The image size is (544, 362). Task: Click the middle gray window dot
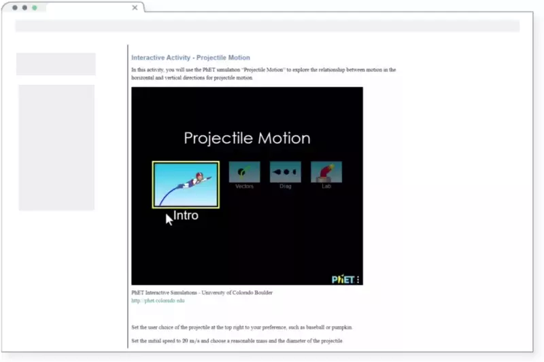[25, 7]
